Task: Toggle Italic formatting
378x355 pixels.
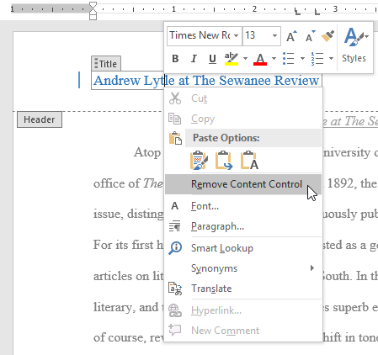Action: (x=194, y=59)
